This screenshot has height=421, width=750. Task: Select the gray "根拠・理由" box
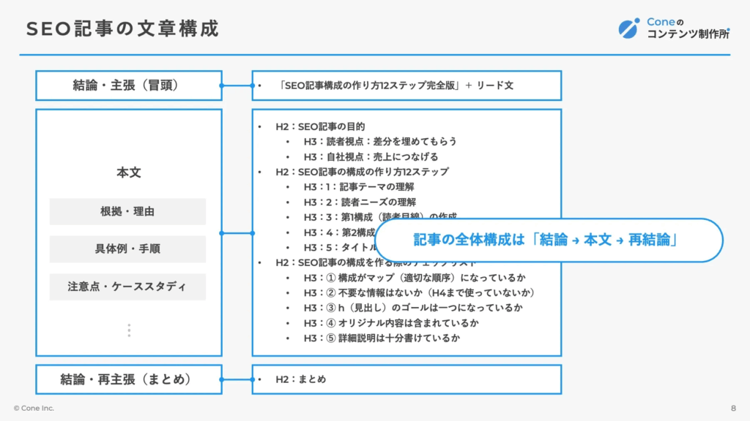point(127,211)
